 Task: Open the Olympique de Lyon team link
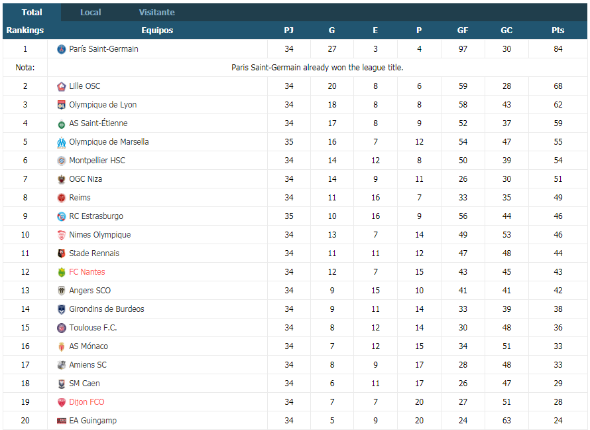tap(103, 105)
